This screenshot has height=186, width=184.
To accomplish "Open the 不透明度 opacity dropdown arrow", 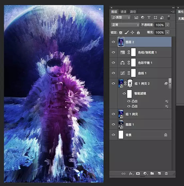I will point(167,25).
